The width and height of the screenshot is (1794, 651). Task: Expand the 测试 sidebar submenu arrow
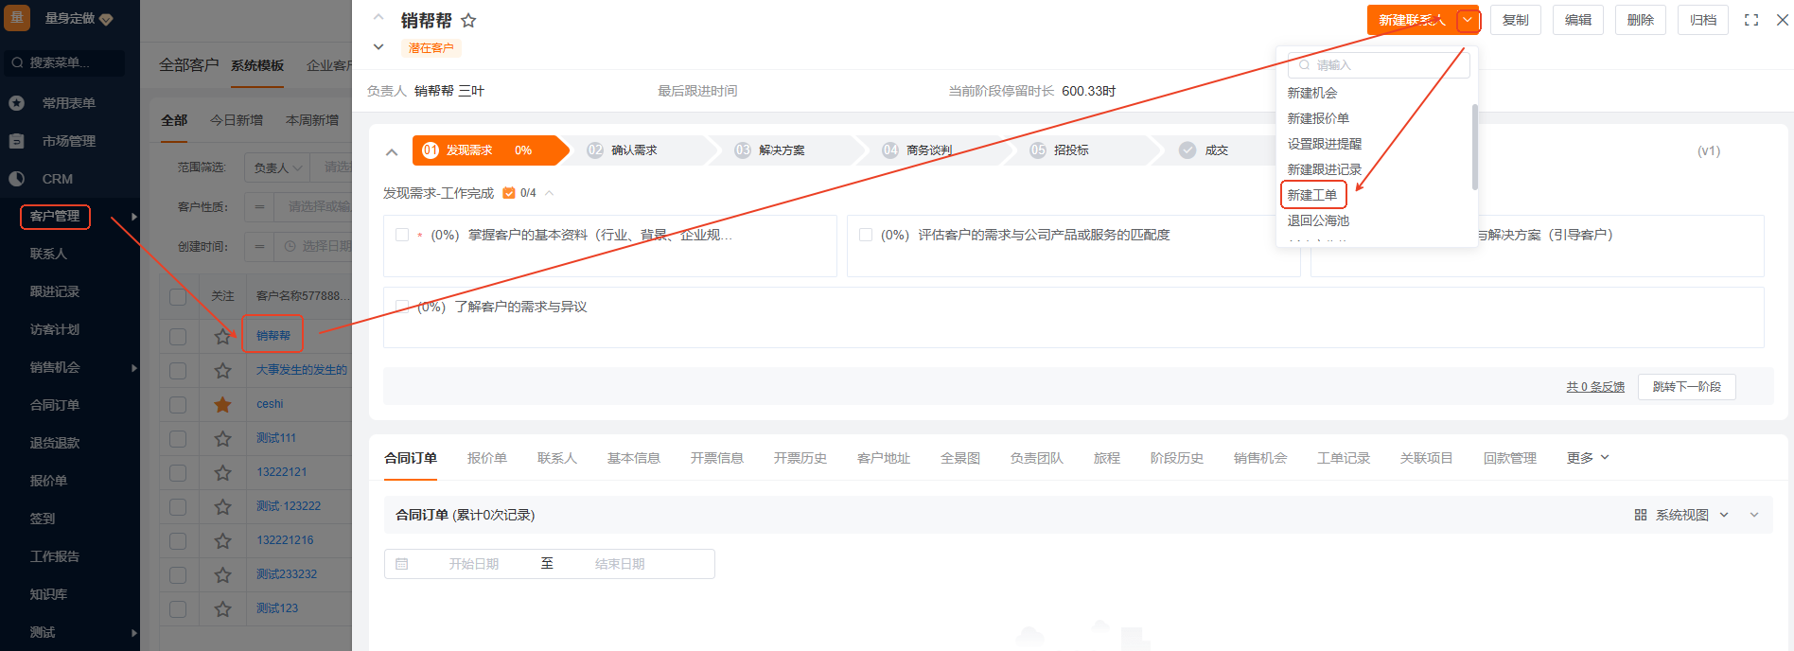(x=134, y=633)
